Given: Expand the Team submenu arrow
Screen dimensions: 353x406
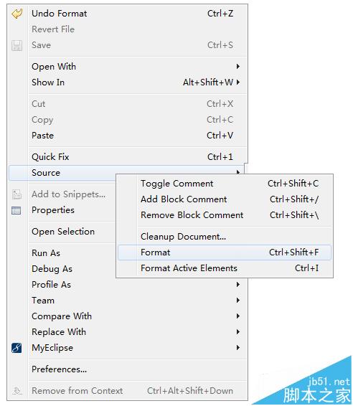Looking at the screenshot, I should coord(238,301).
